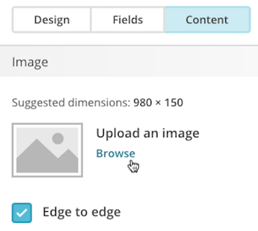
Task: Click the Edge to edge label
Action: (82, 212)
